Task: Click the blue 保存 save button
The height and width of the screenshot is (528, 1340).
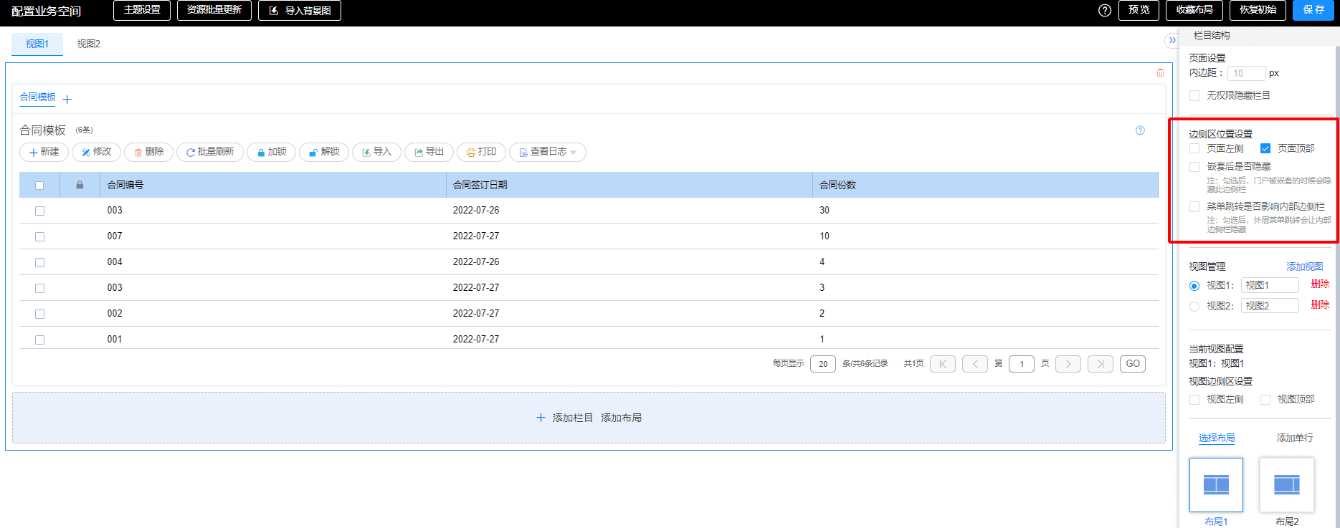Action: pyautogui.click(x=1313, y=10)
